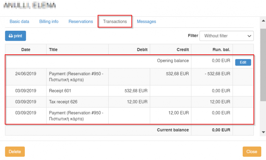Click the Date column header
Viewport: 266px width, 160px height.
tap(26, 49)
